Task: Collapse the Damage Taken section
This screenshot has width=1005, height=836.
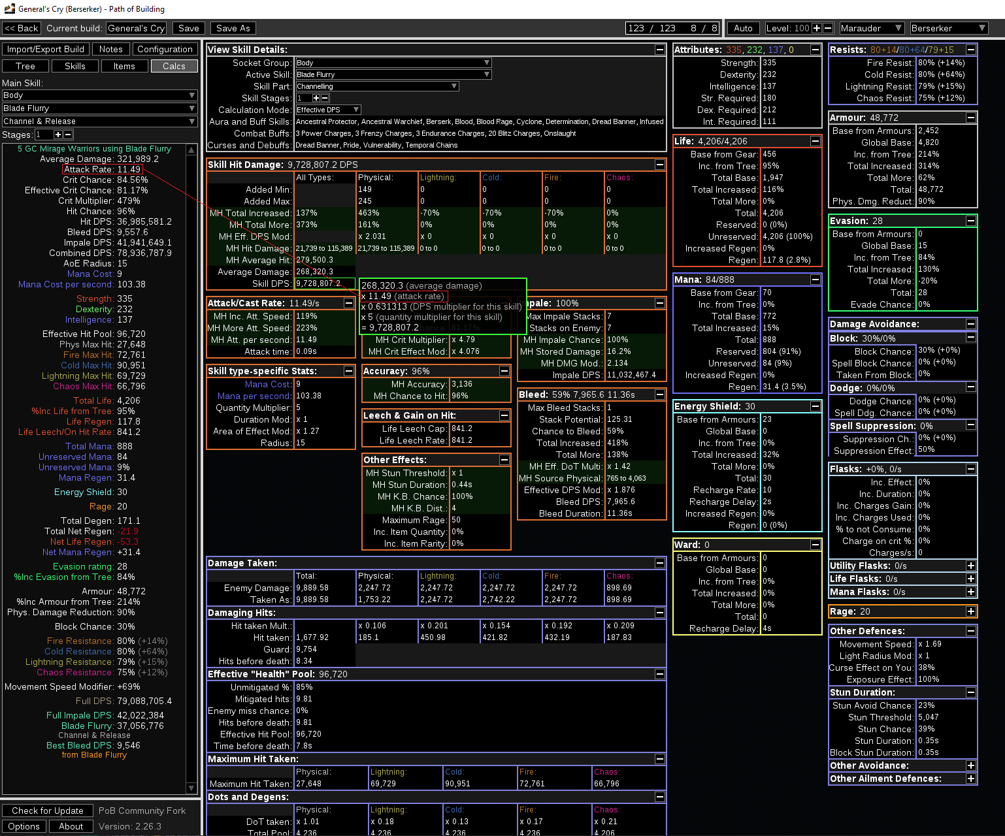Action: [x=660, y=563]
